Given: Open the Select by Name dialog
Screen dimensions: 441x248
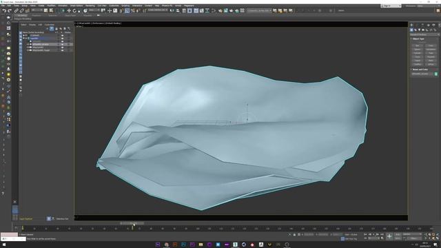Looking at the screenshot, I should click(x=51, y=10).
